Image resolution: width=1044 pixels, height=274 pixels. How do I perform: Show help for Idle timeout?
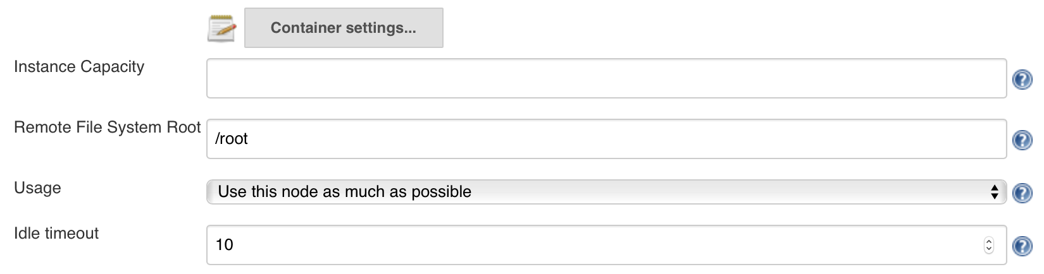tap(1022, 246)
